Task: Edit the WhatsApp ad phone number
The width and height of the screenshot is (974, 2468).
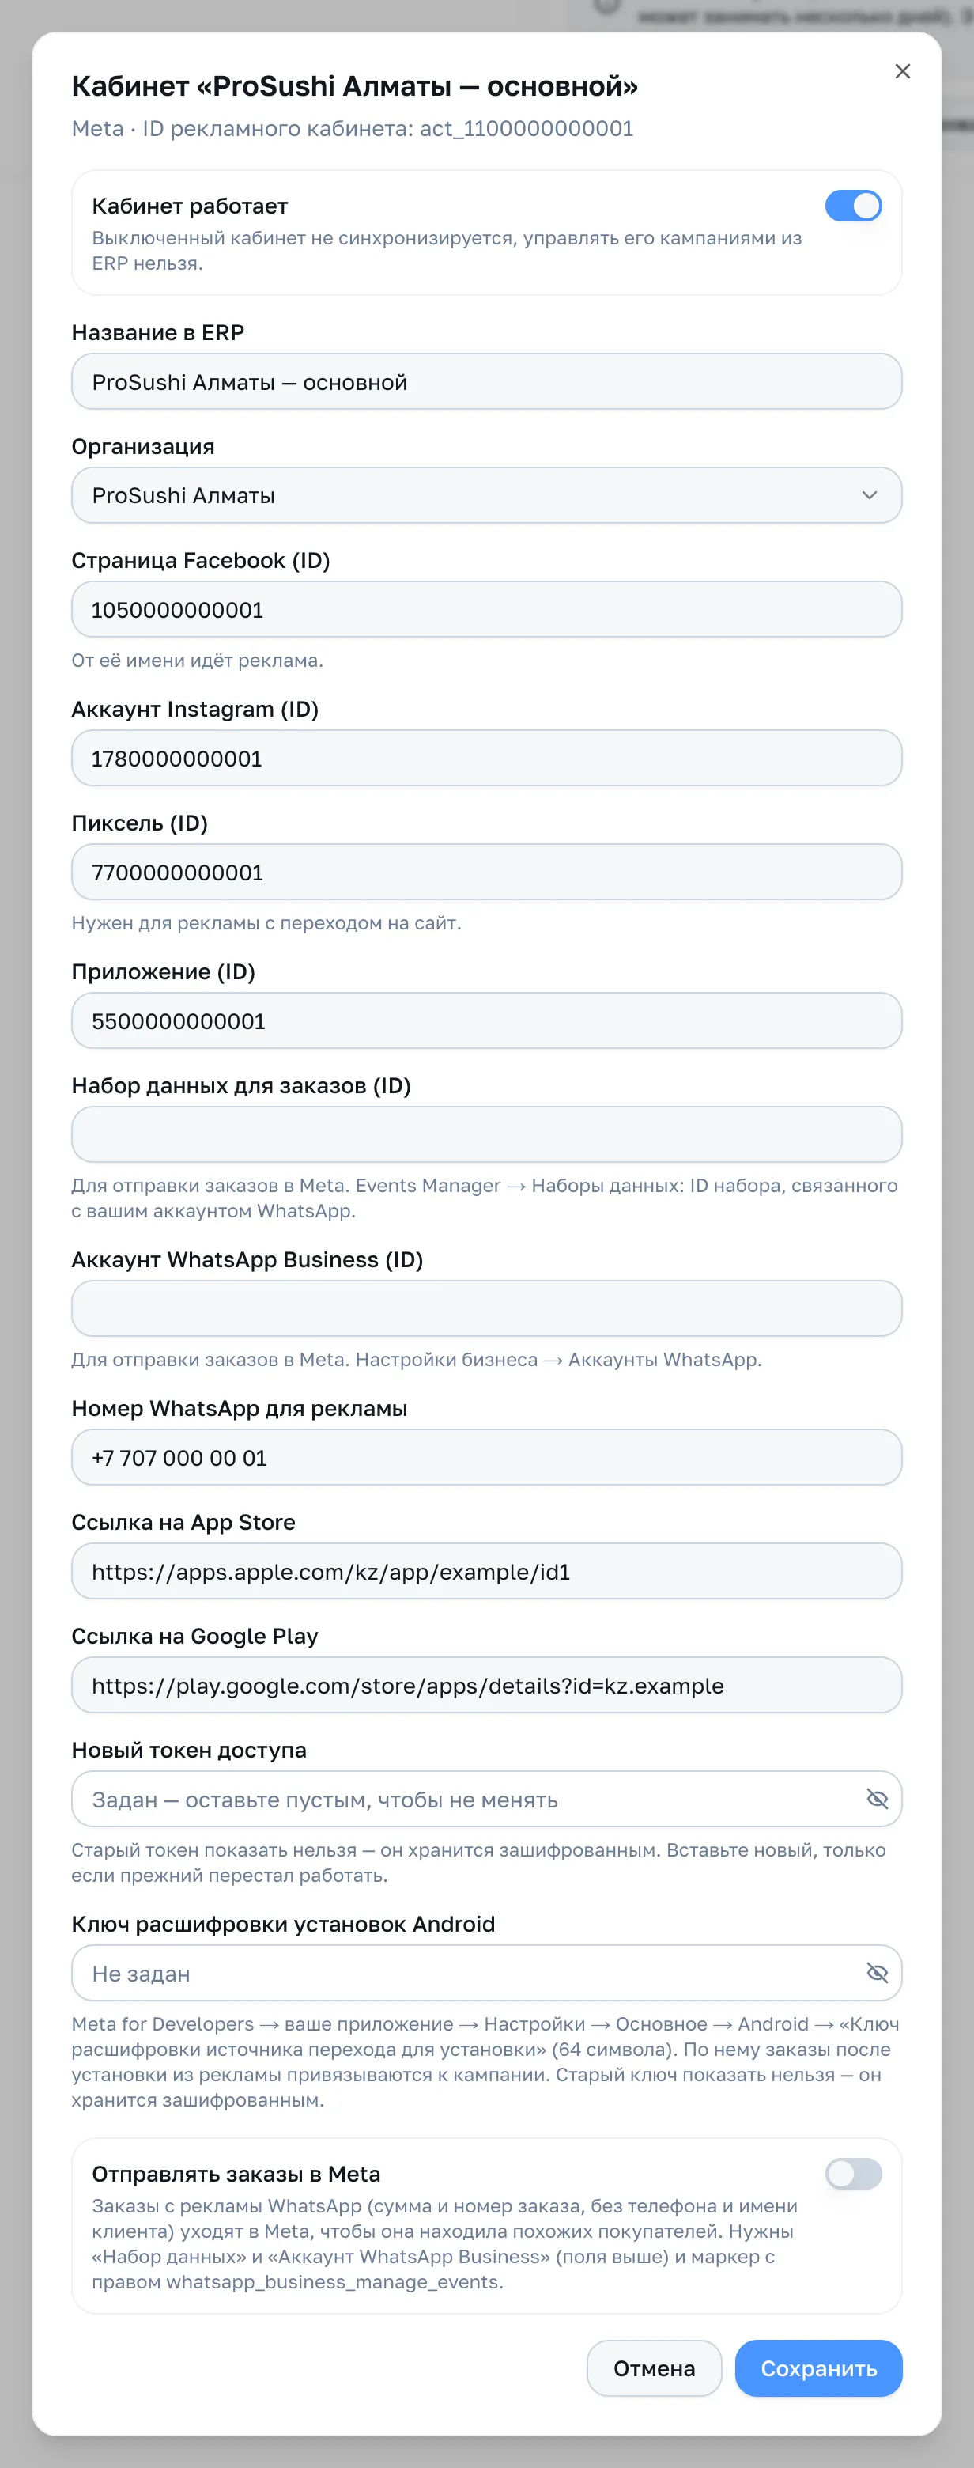Action: click(x=486, y=1457)
